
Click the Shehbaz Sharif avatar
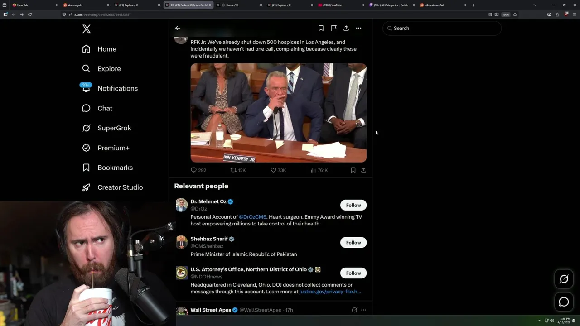[182, 242]
